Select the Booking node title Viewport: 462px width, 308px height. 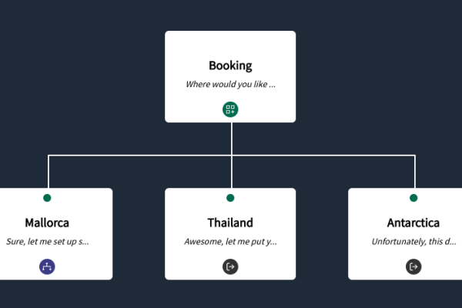tap(230, 65)
